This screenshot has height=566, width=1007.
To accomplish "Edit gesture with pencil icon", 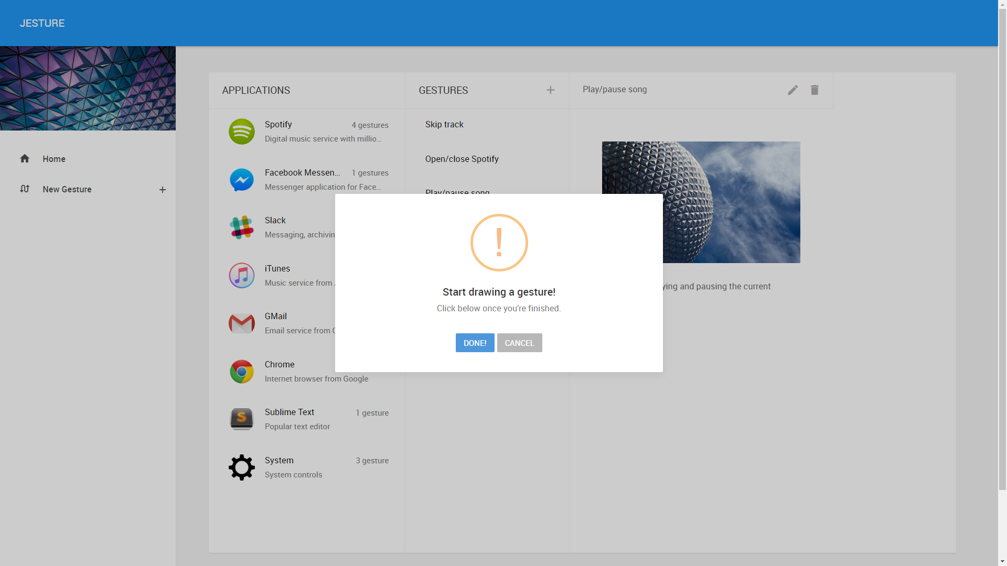I will [792, 90].
